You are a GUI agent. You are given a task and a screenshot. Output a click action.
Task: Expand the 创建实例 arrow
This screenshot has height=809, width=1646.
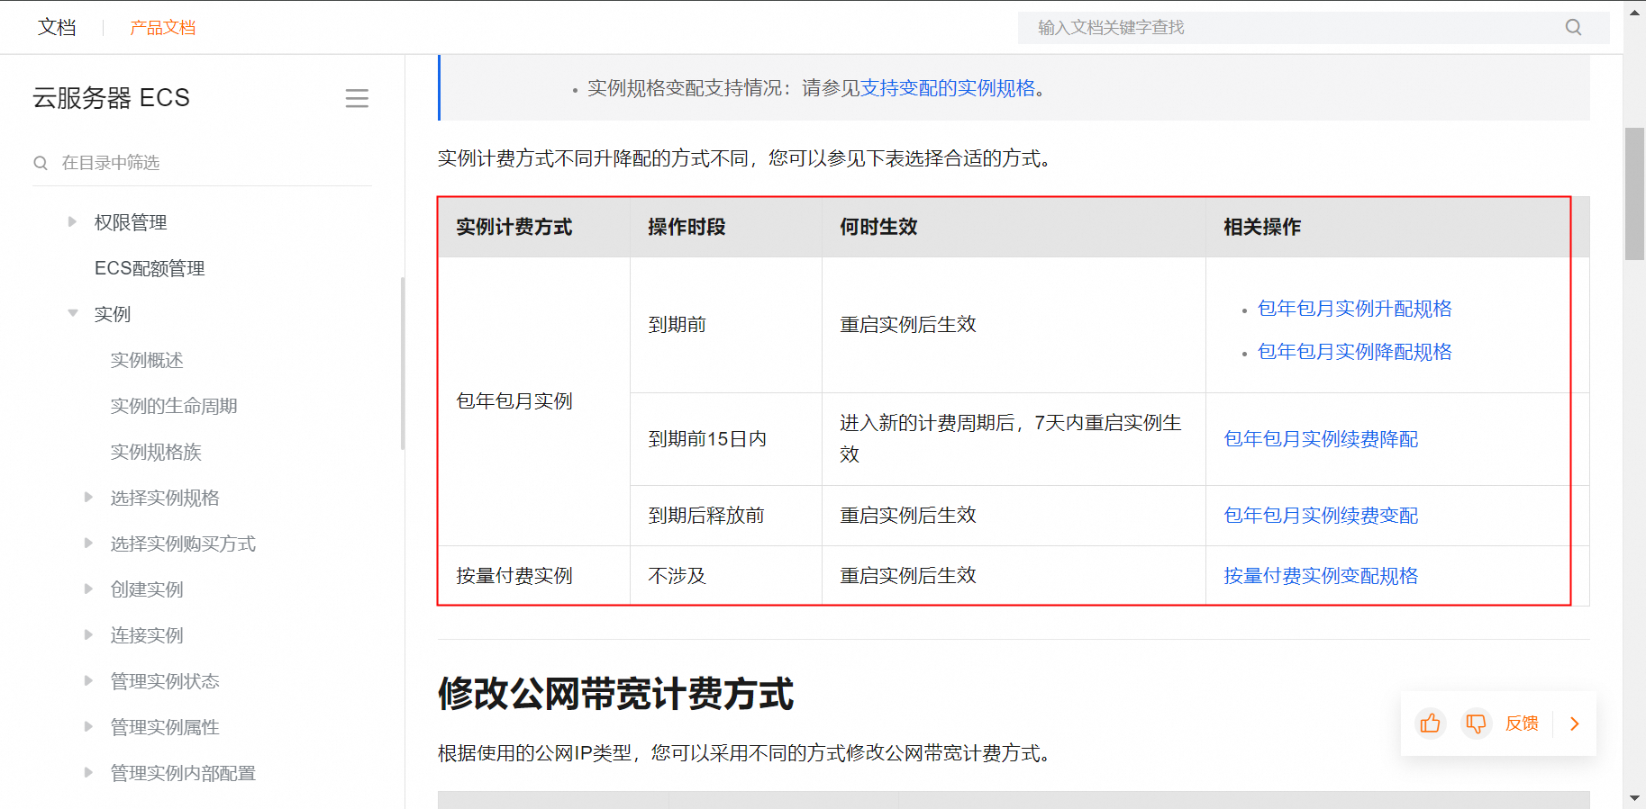(88, 589)
